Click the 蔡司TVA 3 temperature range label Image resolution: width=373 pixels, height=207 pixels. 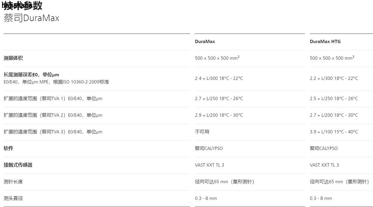(53, 132)
